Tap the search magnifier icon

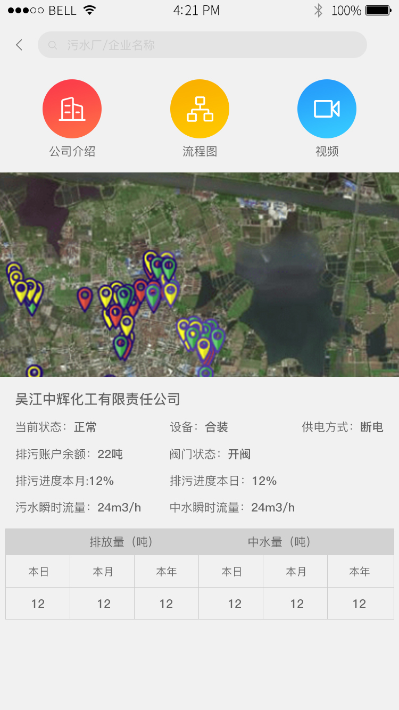click(x=52, y=45)
